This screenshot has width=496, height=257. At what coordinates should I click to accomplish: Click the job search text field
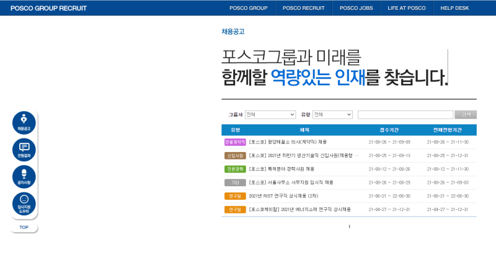point(405,115)
